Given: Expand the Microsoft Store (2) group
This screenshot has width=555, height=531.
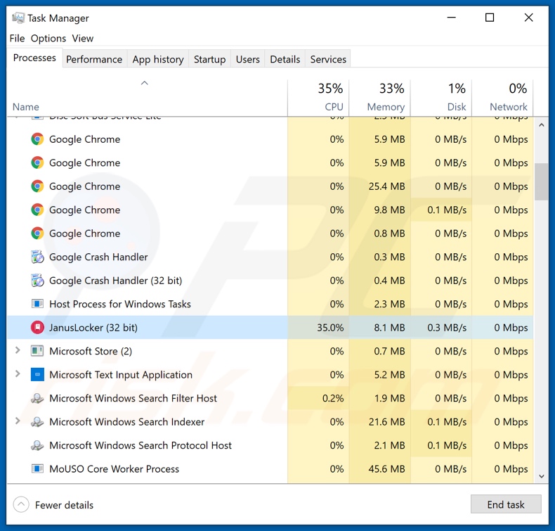Looking at the screenshot, I should tap(18, 350).
